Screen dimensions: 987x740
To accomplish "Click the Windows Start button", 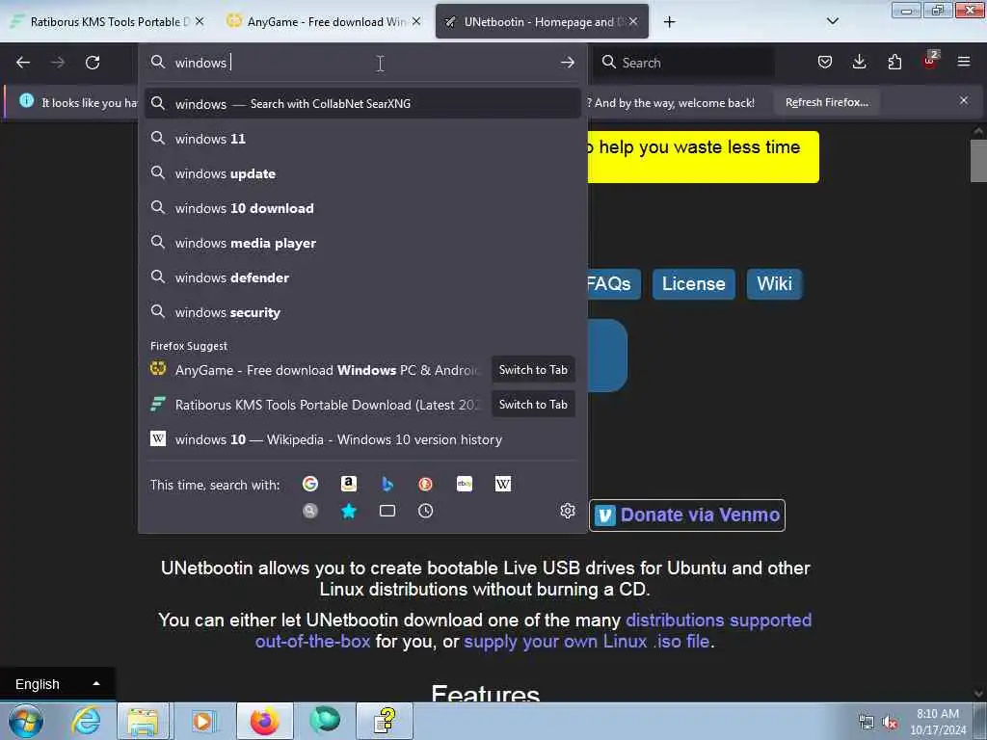I will coord(26,721).
